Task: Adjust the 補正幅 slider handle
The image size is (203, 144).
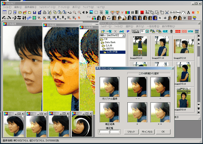Action: point(109,132)
